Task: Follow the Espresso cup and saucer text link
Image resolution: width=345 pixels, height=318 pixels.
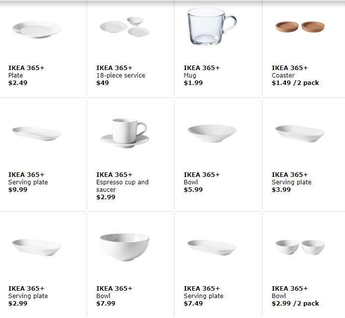Action: 122,186
